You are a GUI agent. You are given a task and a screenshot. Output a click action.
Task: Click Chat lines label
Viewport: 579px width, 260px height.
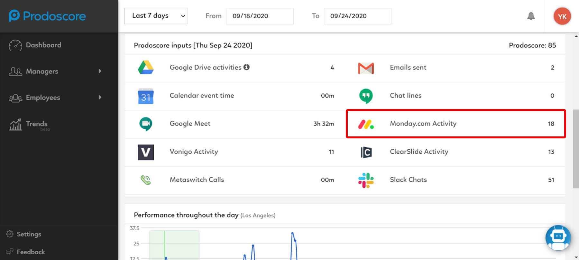(x=406, y=95)
